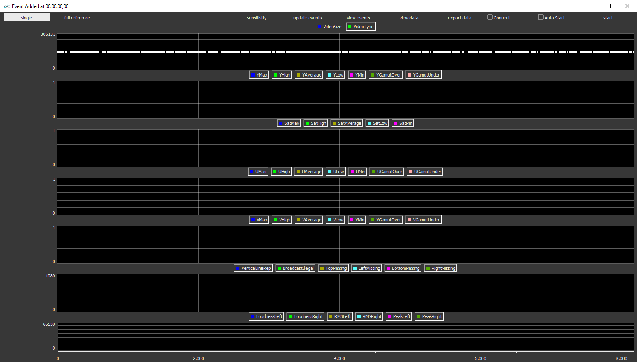
Task: Select the UMax legend entry
Action: coord(258,172)
